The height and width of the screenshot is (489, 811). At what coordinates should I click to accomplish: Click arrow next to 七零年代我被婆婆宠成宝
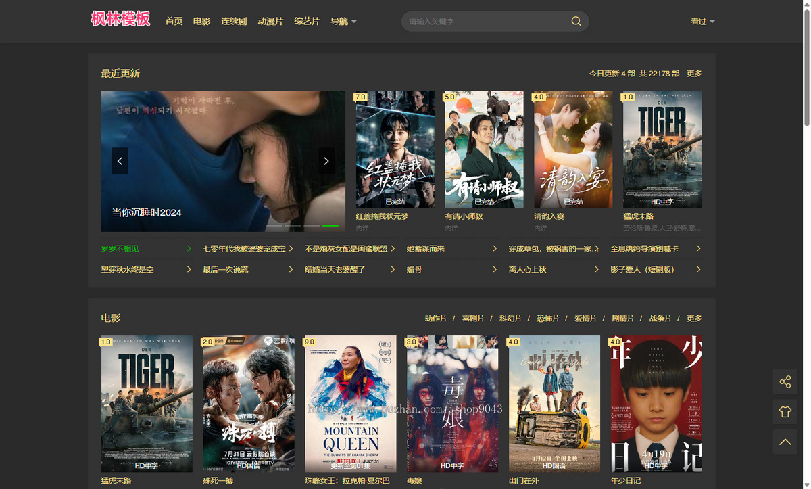coord(291,249)
